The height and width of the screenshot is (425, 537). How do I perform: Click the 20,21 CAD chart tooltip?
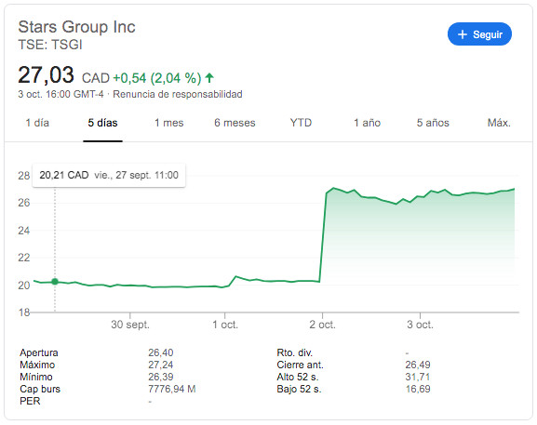tap(109, 175)
